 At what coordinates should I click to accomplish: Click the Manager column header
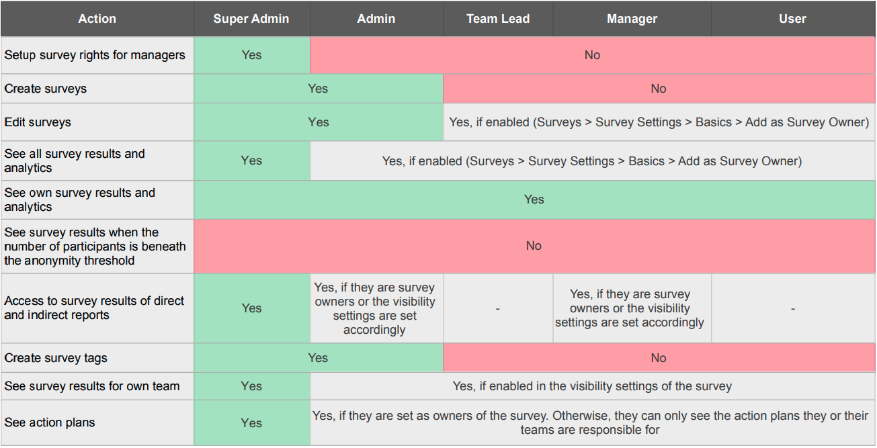point(632,19)
